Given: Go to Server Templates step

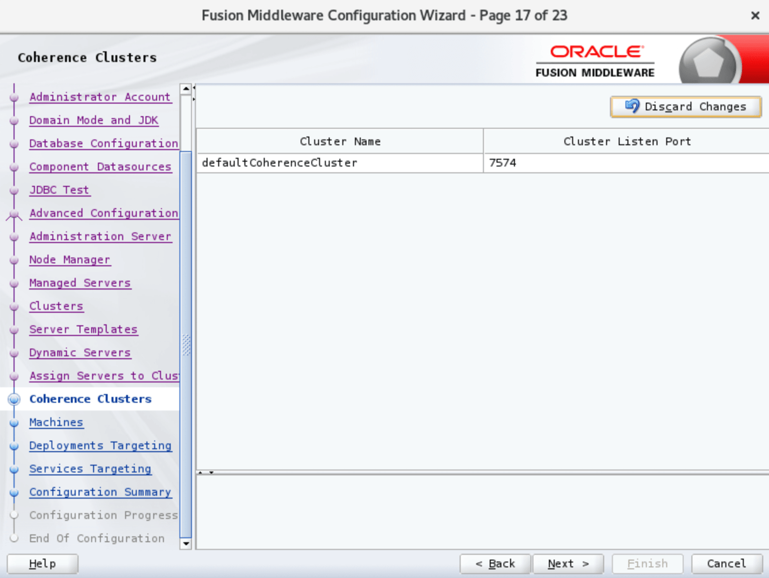Looking at the screenshot, I should [x=83, y=329].
